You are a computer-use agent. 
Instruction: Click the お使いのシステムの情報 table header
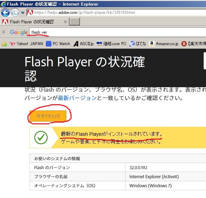tap(57, 159)
